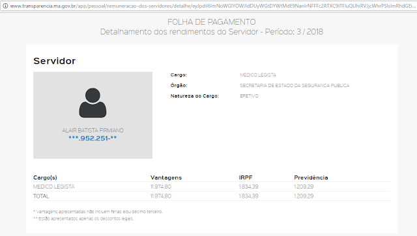The image size is (417, 236).
Task: Click the Cargo(s) column header
Action: click(45, 177)
